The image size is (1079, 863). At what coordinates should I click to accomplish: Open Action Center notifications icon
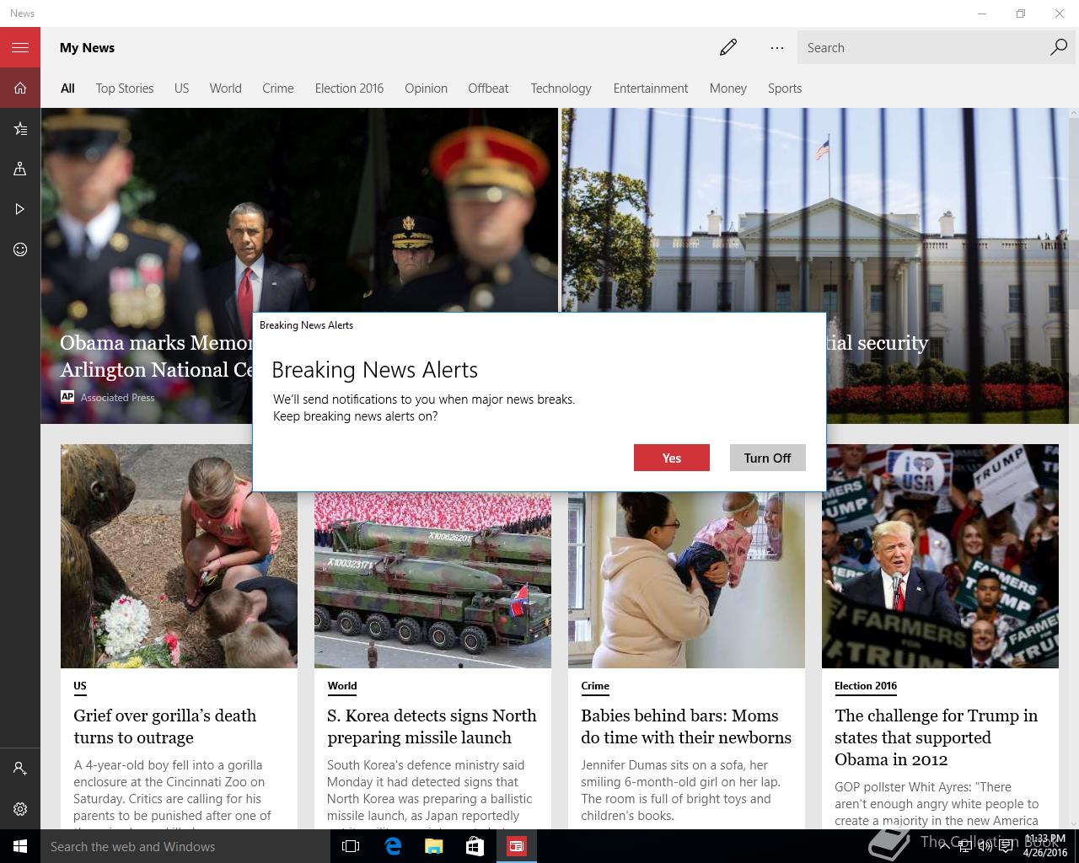pos(1006,846)
